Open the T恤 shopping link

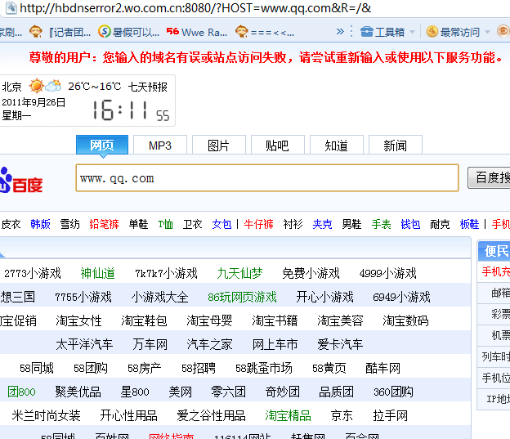(166, 224)
